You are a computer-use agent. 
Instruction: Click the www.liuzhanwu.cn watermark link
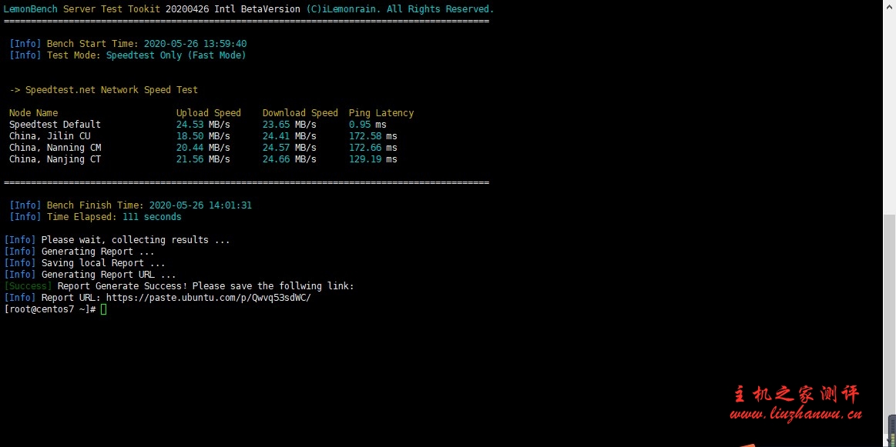pos(796,415)
